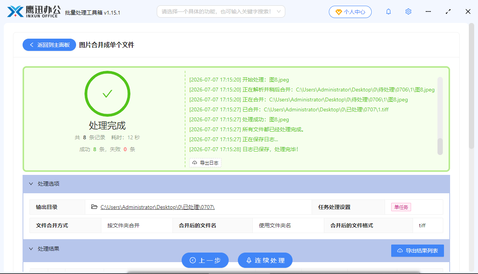The image size is (478, 274).
Task: Collapse the 处理结果 section
Action: click(x=31, y=249)
